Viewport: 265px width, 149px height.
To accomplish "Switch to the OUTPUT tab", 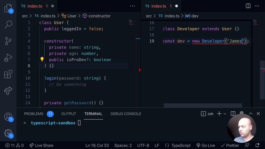I will 69,114.
